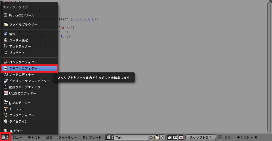Toggle line numbers display
The width and height of the screenshot is (272, 141).
tap(170, 138)
